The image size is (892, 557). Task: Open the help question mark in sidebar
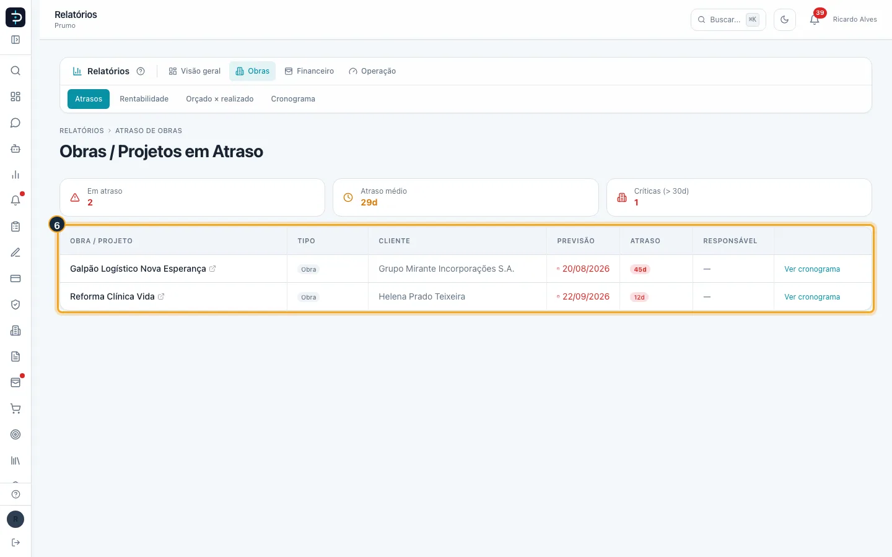pos(15,494)
